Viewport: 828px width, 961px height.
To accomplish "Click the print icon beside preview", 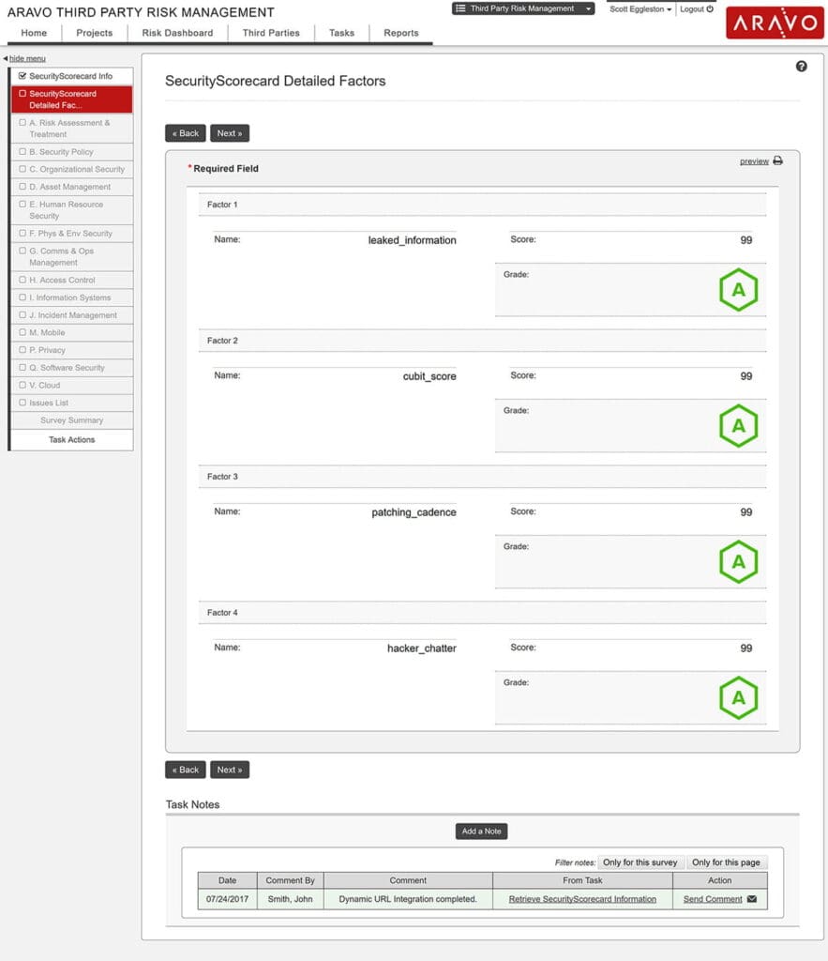I will [x=777, y=160].
